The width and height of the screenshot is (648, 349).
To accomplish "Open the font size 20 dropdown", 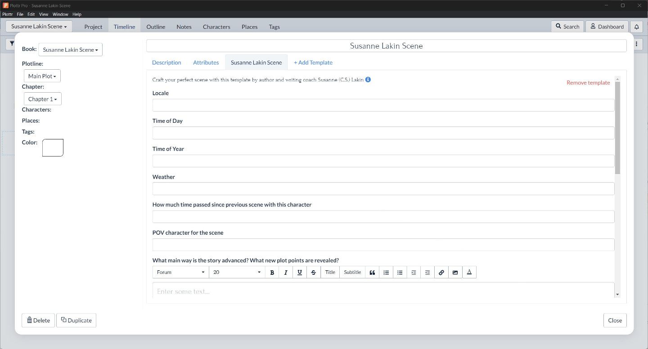I will click(237, 272).
